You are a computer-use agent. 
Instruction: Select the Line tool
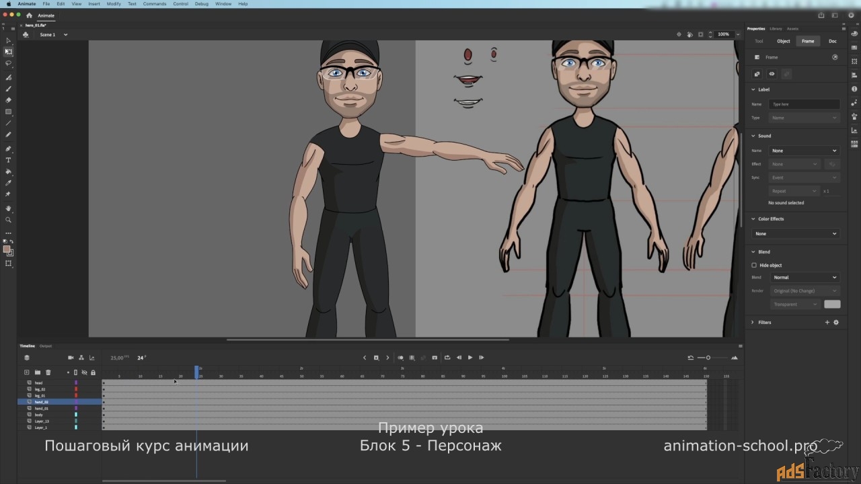9,123
